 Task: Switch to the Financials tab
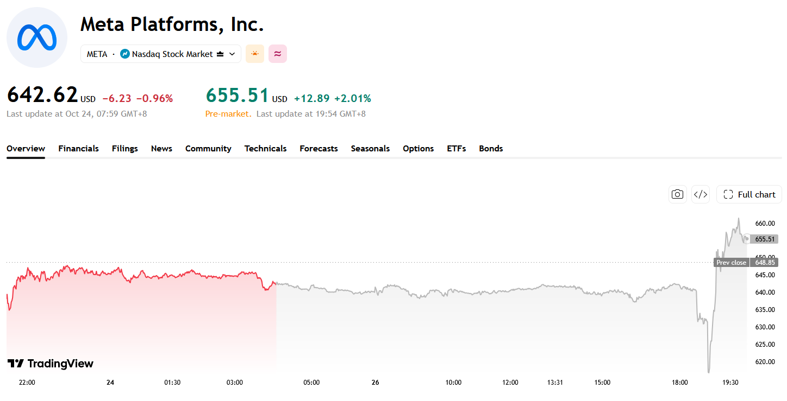pos(79,149)
